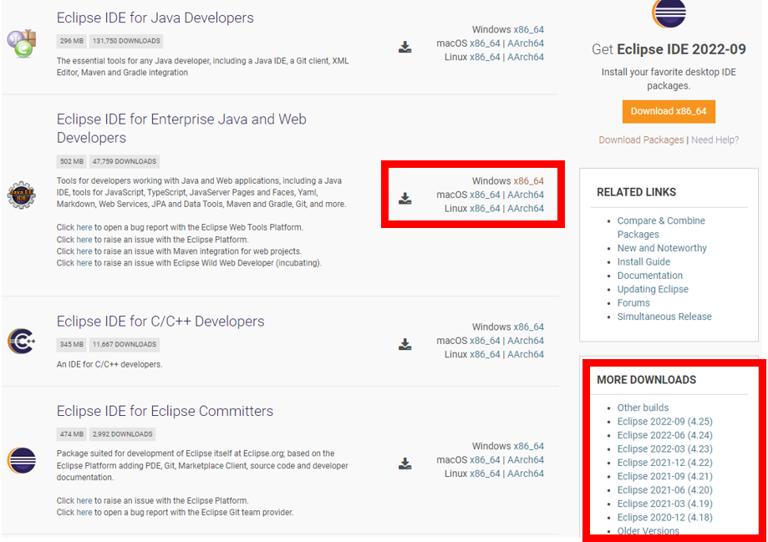Download Eclipse Committers Linux x86_64
The height and width of the screenshot is (542, 768).
click(485, 474)
